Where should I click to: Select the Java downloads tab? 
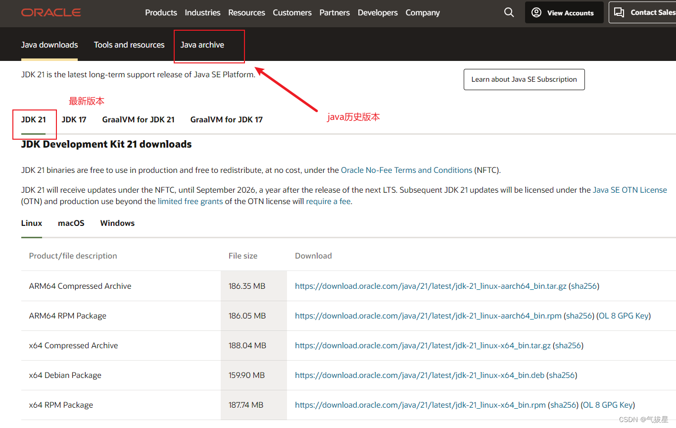click(x=49, y=45)
